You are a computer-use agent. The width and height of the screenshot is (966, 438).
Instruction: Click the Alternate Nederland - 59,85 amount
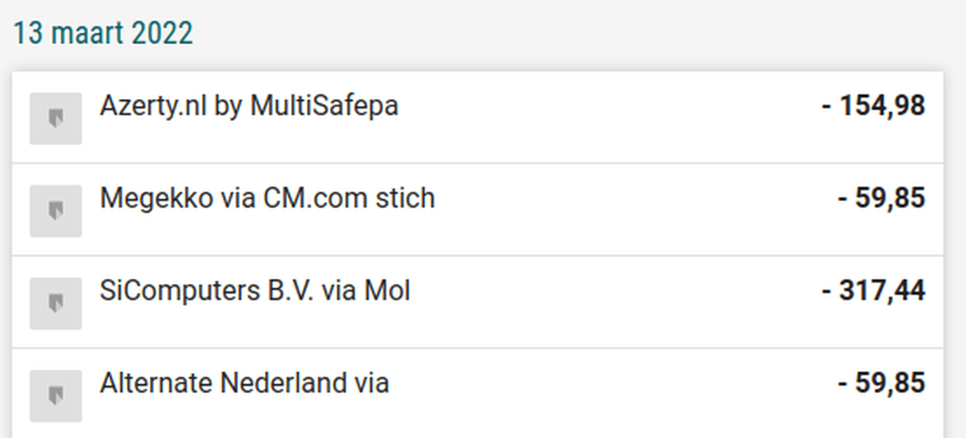[x=882, y=383]
